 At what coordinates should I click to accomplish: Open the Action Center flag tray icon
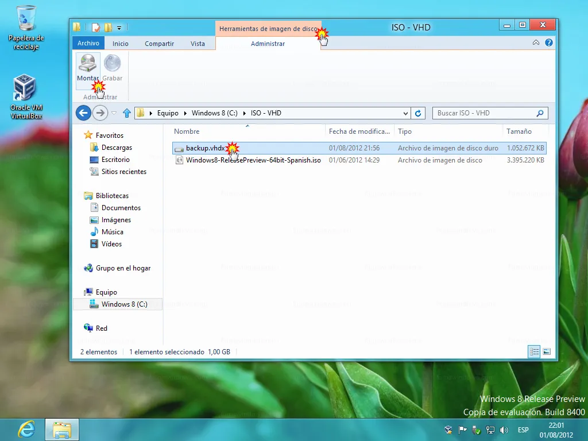click(x=462, y=430)
